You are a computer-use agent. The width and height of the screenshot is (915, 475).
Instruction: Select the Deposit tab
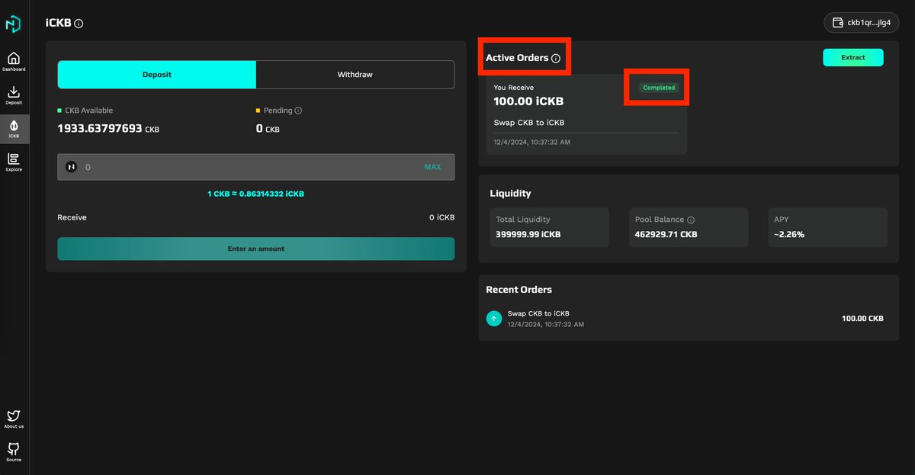[156, 74]
